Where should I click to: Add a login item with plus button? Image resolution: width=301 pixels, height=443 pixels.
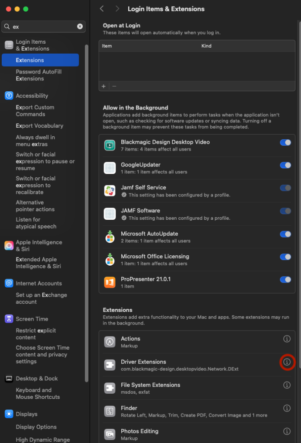click(104, 86)
